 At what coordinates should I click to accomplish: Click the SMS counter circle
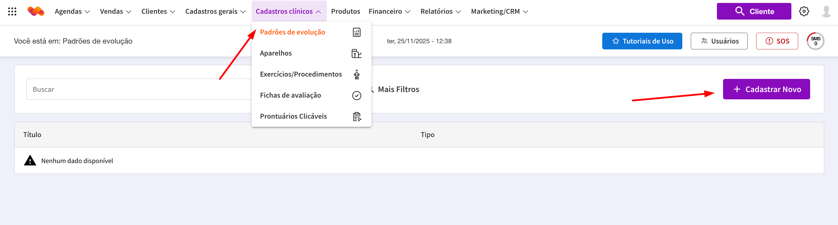815,41
